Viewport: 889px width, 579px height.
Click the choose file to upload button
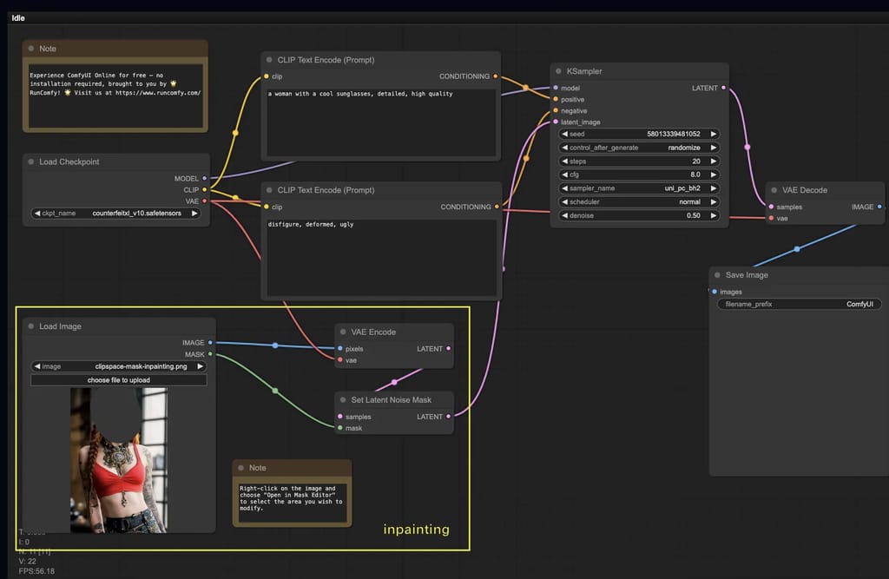pyautogui.click(x=117, y=379)
